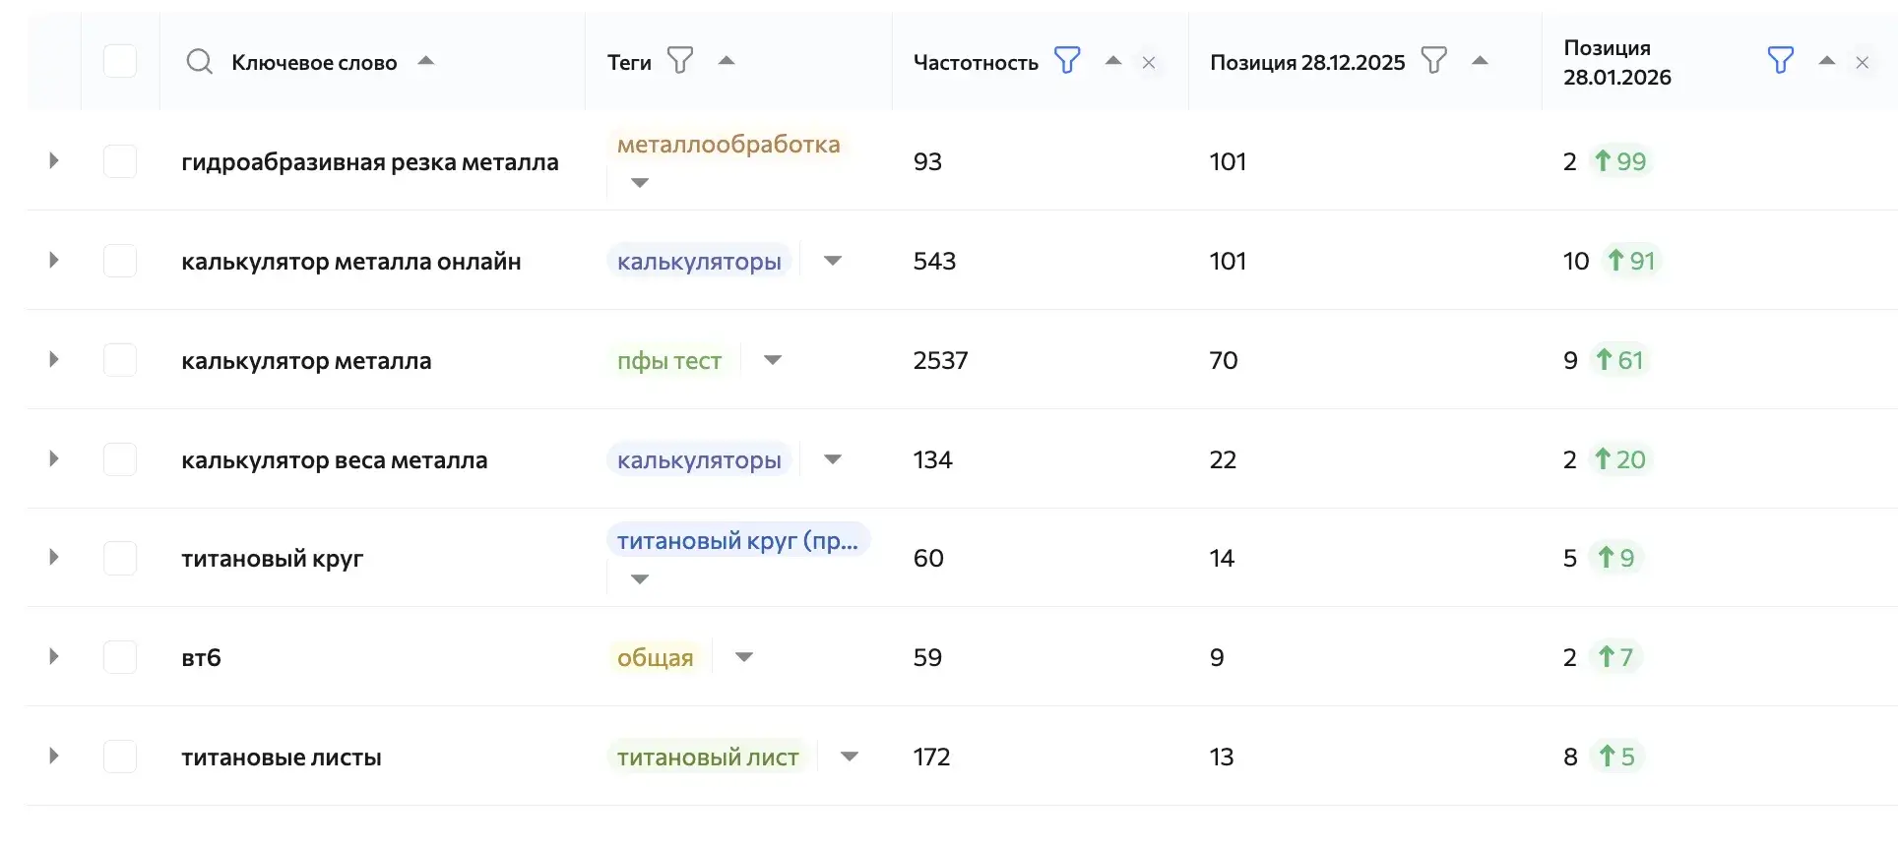The width and height of the screenshot is (1898, 849).
Task: Open tag dropdown next to титановый лист
Action: tap(850, 757)
